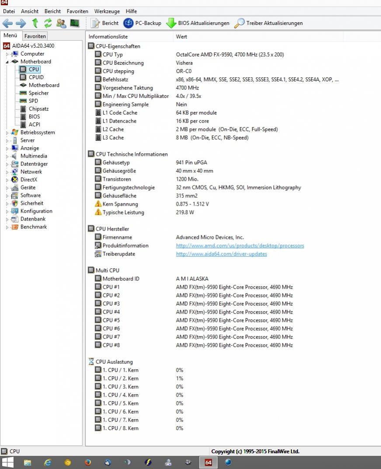Image resolution: width=381 pixels, height=469 pixels.
Task: Open the aida64.com driver-updates link
Action: click(221, 254)
